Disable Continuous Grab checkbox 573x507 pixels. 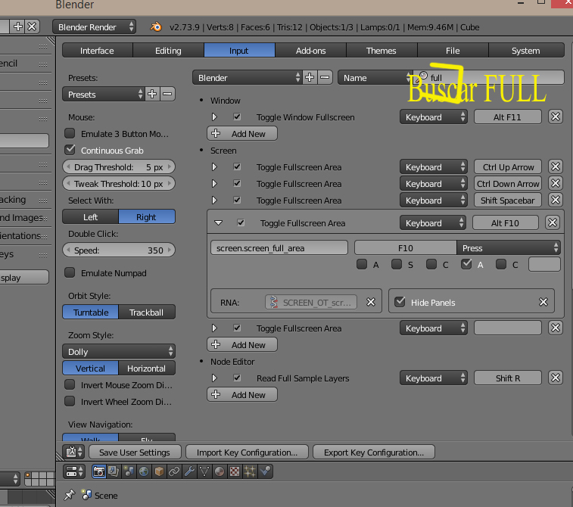tap(70, 151)
